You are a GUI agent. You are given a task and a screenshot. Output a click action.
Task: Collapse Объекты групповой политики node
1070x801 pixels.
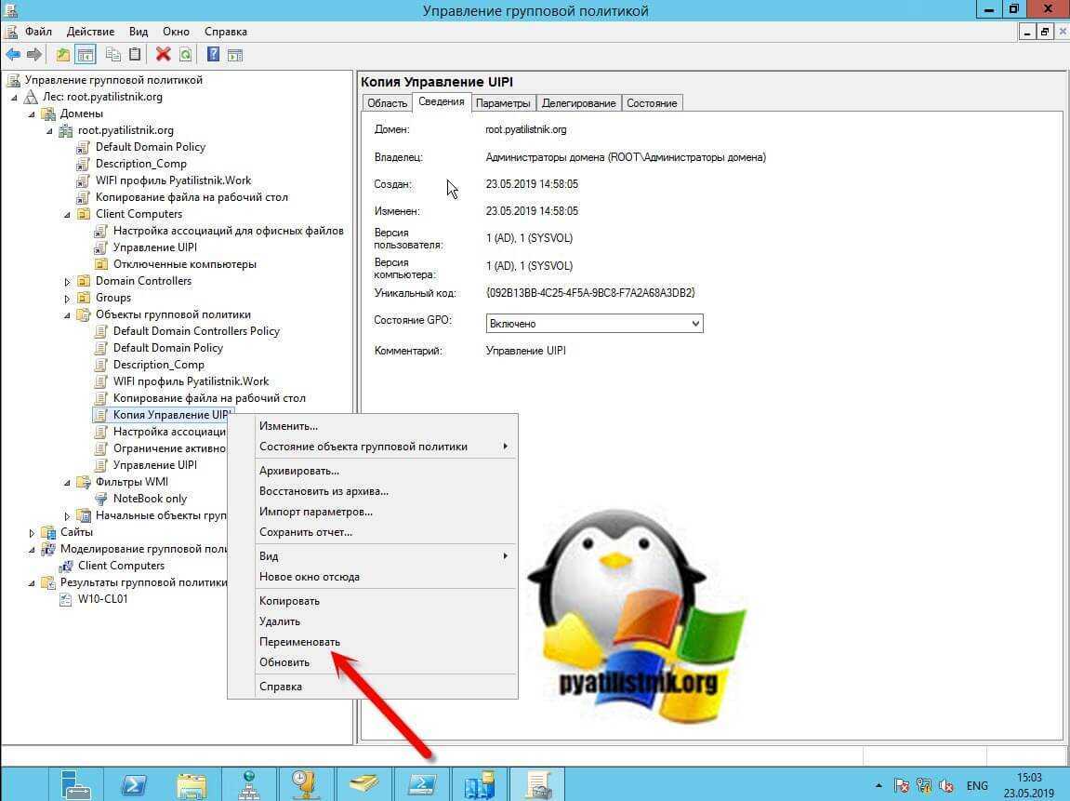pyautogui.click(x=67, y=315)
